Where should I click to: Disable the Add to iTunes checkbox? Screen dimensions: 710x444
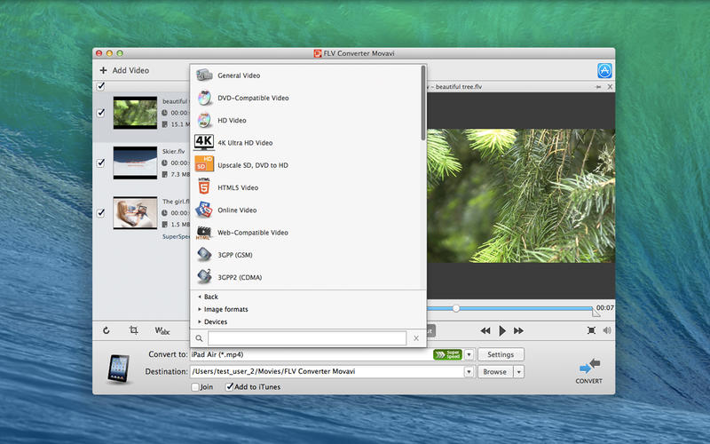pos(230,387)
